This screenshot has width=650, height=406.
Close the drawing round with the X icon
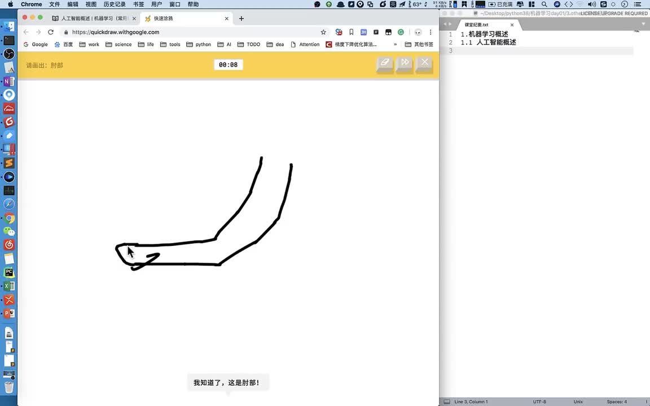[425, 63]
